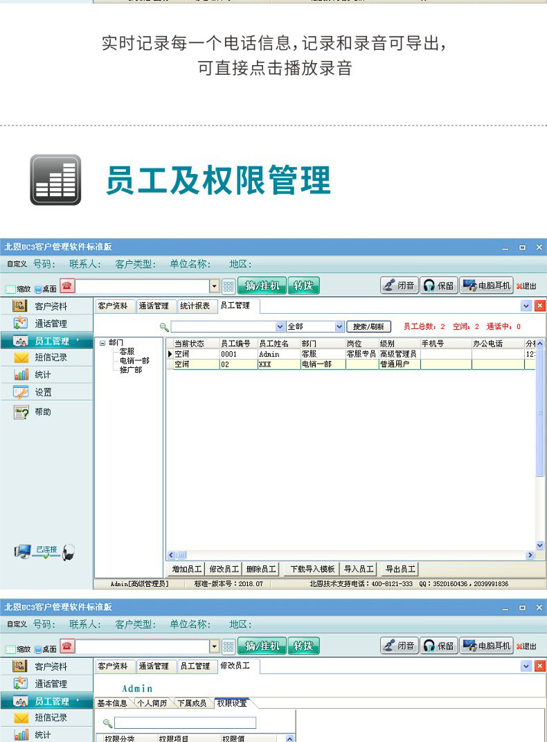Click the 导入员工 button
The width and height of the screenshot is (547, 742).
[359, 569]
